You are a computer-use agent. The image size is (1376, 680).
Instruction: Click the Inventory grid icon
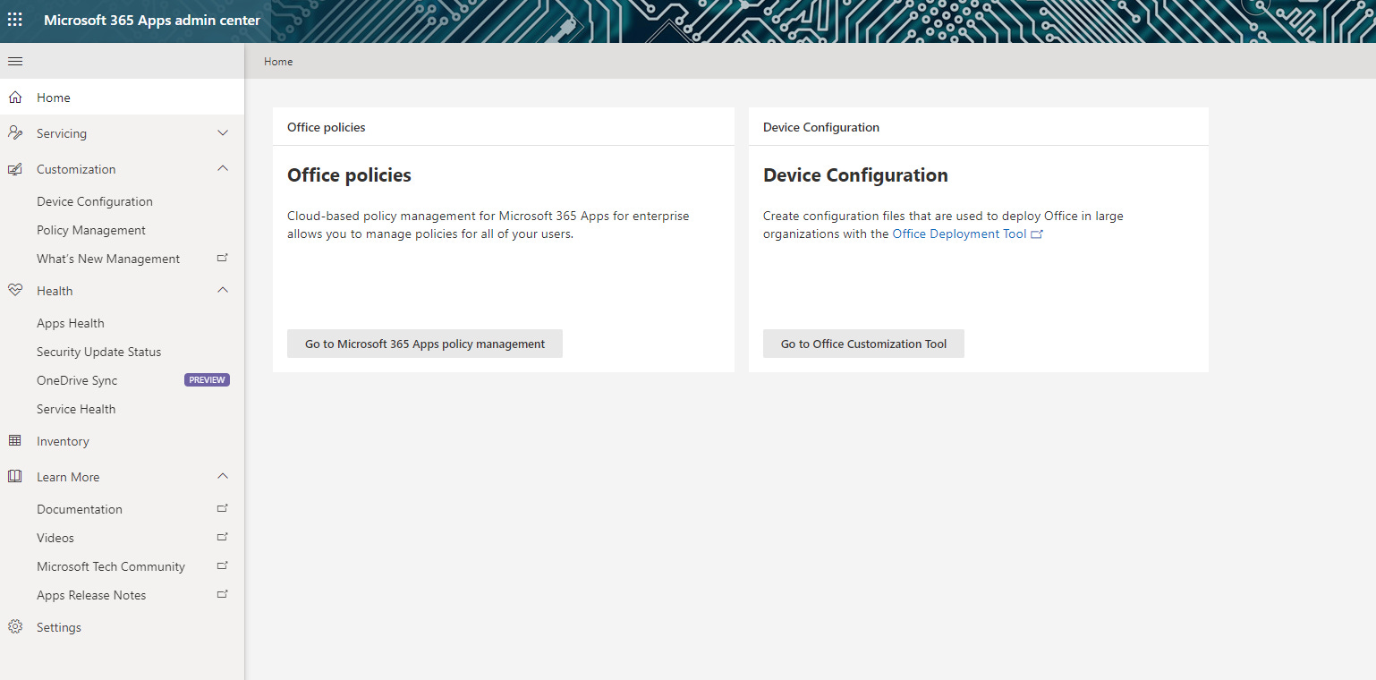14,440
